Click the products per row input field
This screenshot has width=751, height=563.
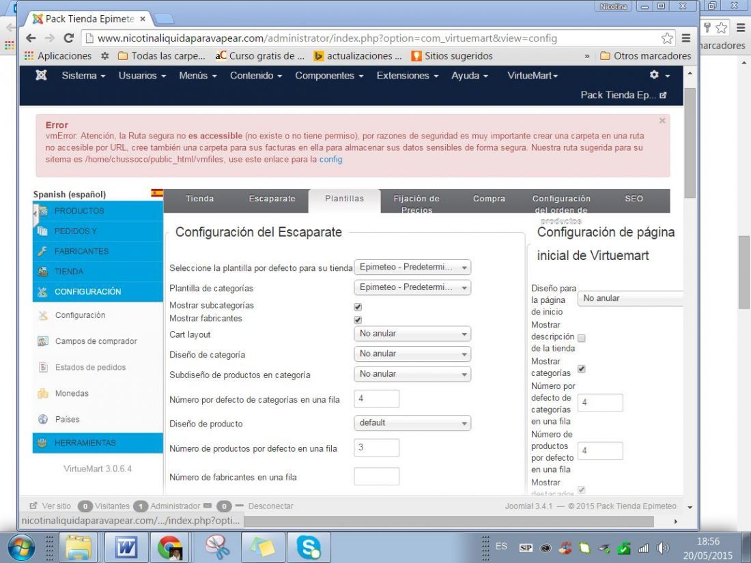click(376, 448)
